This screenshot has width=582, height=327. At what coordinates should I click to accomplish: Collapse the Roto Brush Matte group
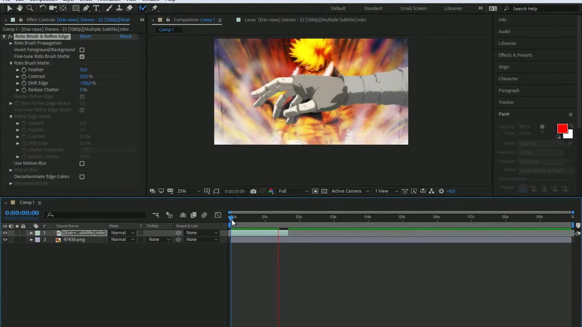[11, 63]
